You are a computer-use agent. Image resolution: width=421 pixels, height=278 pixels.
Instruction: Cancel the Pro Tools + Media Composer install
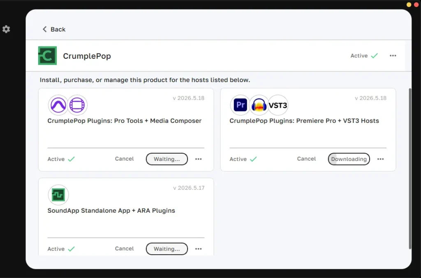[x=124, y=159]
